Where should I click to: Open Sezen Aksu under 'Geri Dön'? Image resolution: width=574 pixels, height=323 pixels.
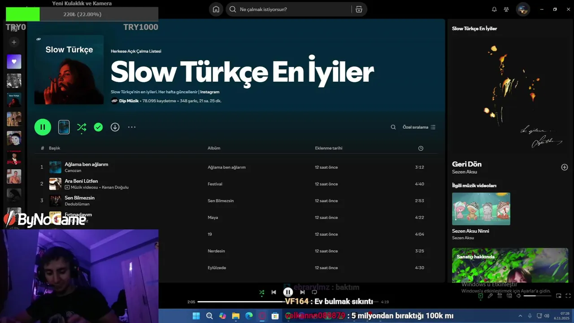tap(465, 172)
